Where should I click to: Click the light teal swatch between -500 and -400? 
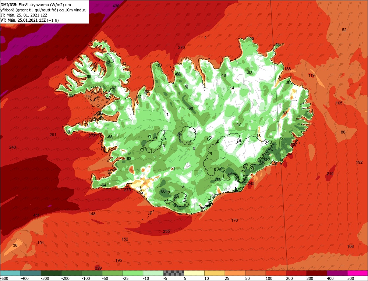(x=10, y=273)
